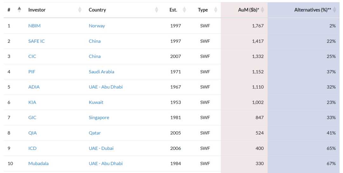Visit the ADIA investor link
Image resolution: width=343 pixels, height=173 pixels.
click(34, 87)
